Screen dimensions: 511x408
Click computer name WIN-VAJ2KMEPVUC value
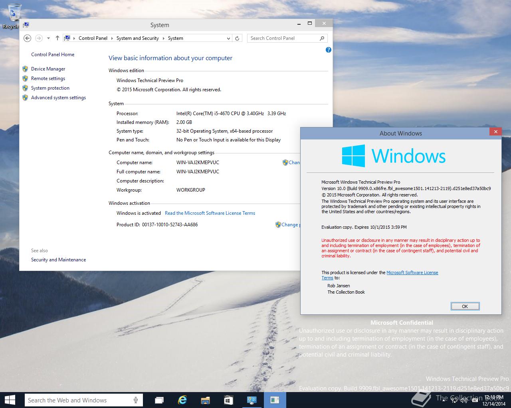point(198,163)
